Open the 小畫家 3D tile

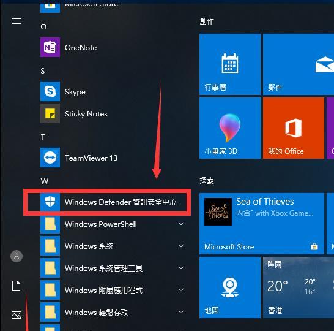pos(230,128)
